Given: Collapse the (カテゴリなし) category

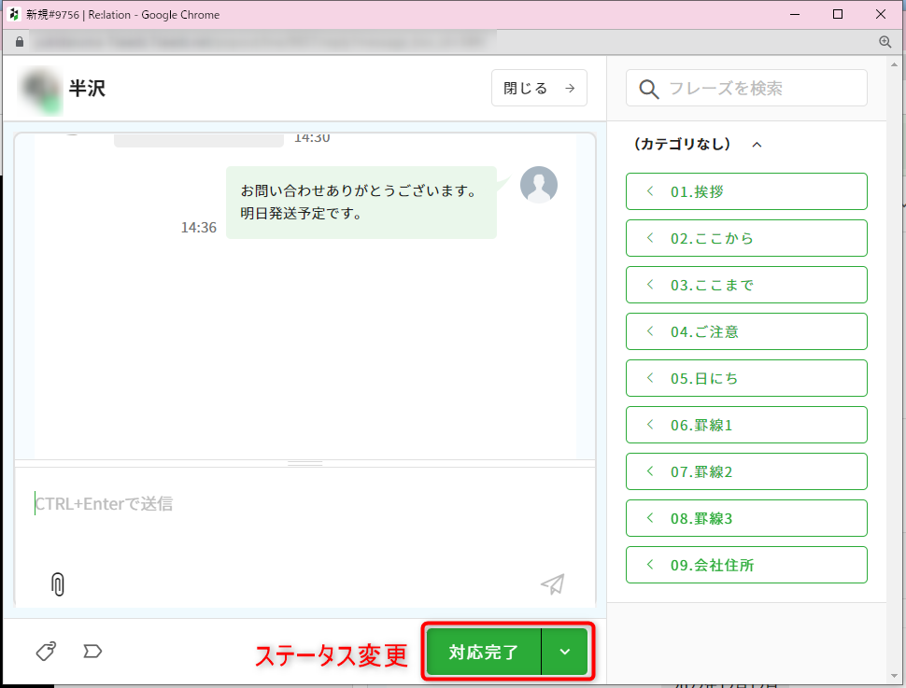Looking at the screenshot, I should pyautogui.click(x=757, y=145).
